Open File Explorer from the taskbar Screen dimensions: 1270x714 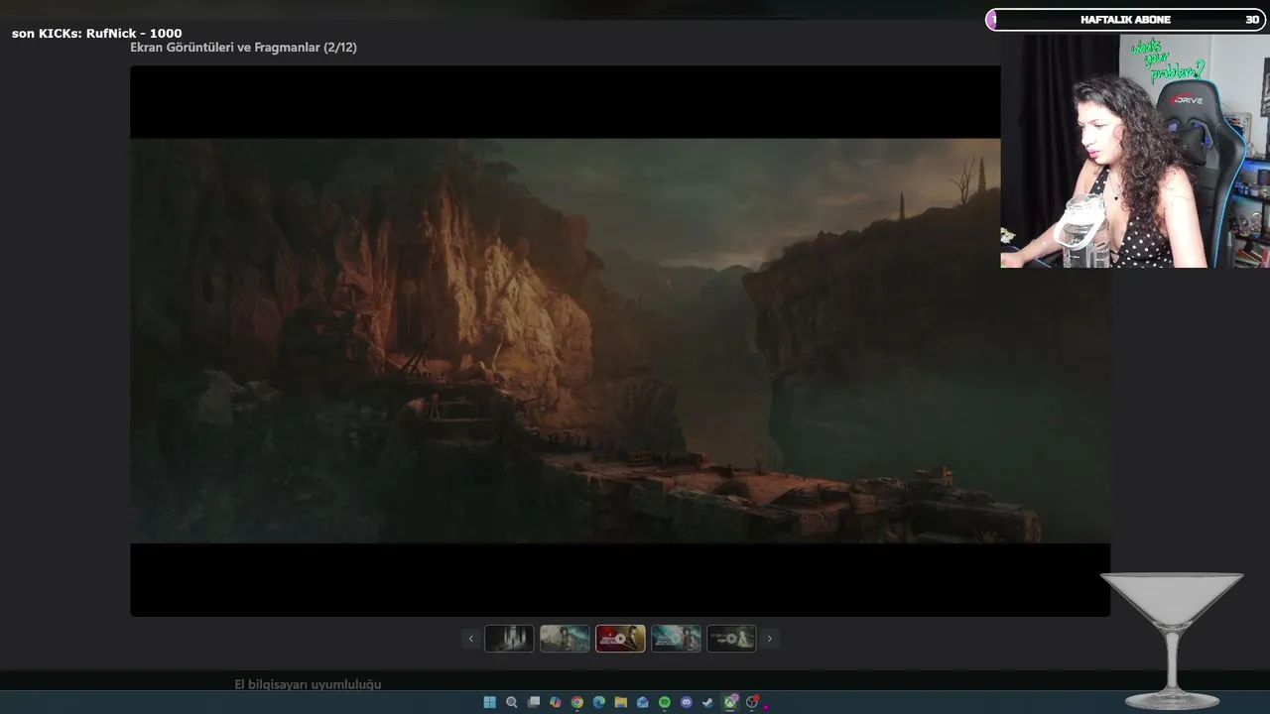(x=620, y=702)
